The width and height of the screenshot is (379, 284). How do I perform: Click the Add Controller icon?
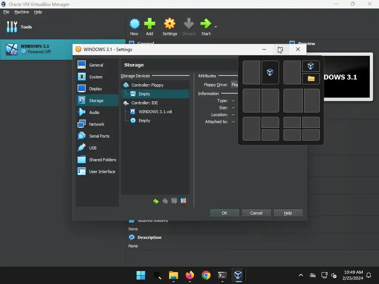(156, 201)
